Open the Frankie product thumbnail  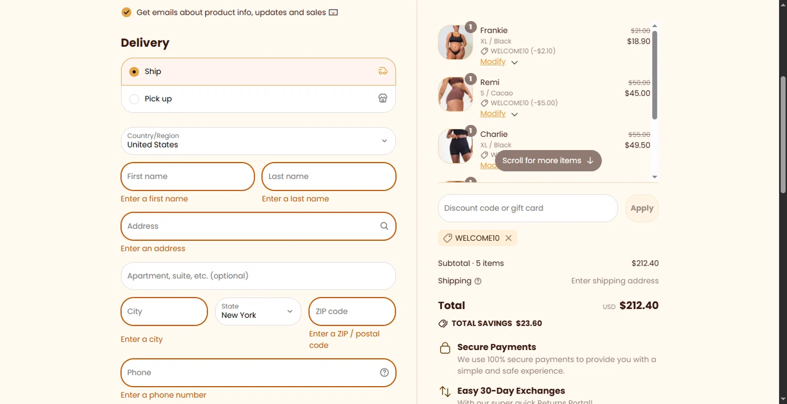pos(455,42)
